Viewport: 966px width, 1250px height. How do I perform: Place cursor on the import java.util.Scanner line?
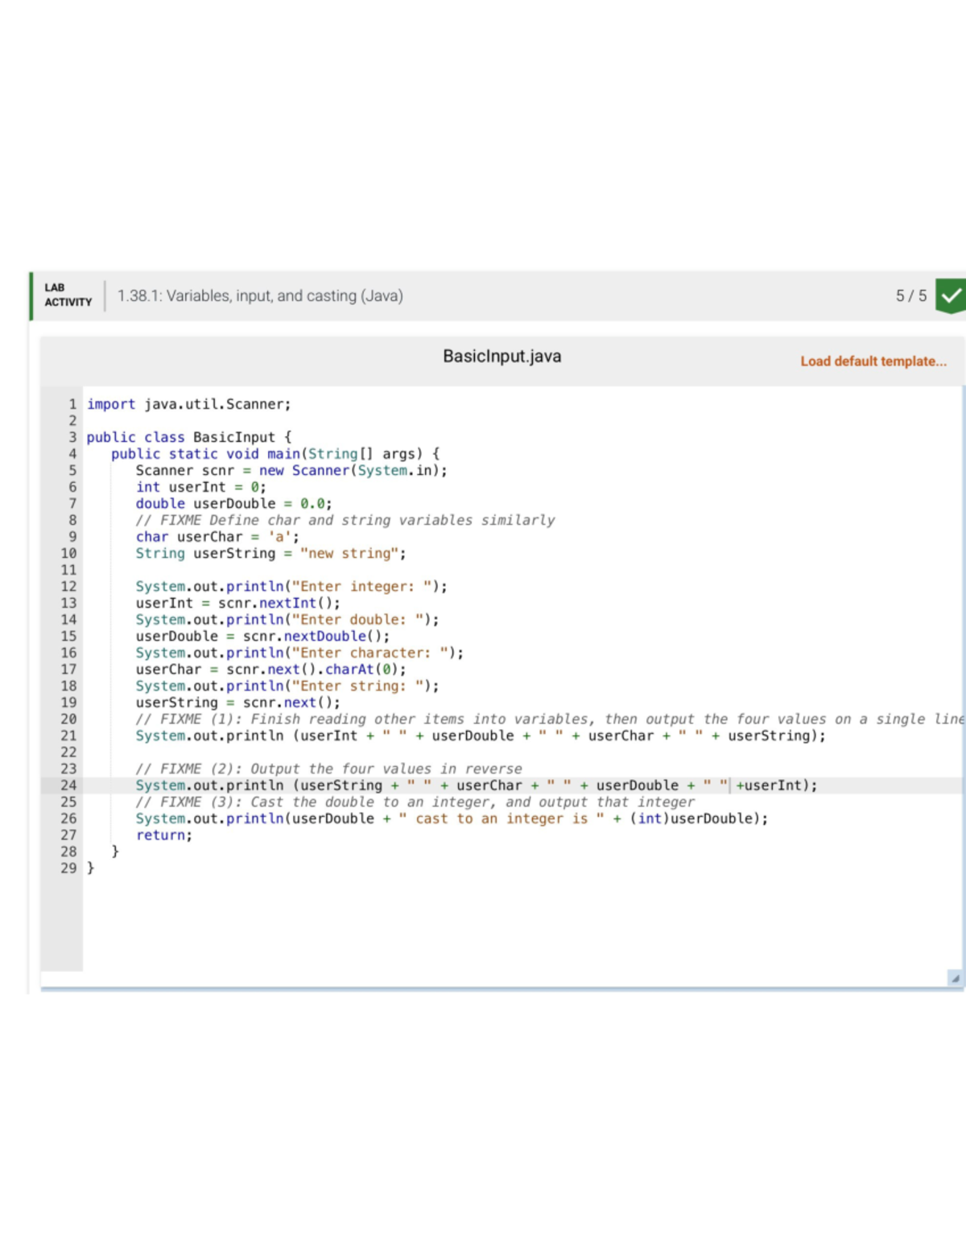pos(188,404)
